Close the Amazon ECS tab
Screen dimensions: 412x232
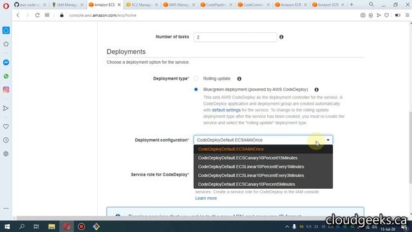pos(119,5)
